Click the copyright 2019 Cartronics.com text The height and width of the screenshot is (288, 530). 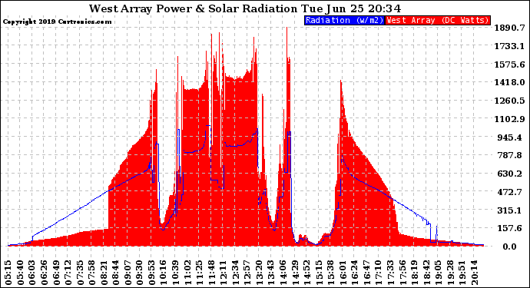58,22
